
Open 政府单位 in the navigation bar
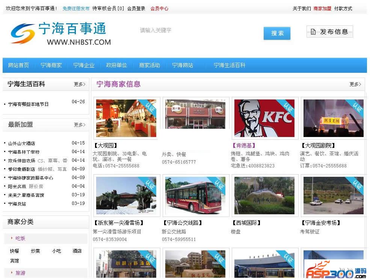(x=116, y=65)
